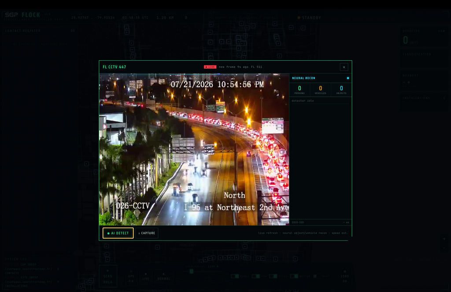451x292 pixels.
Task: Switch to the Live mode button
Action: click(x=146, y=276)
